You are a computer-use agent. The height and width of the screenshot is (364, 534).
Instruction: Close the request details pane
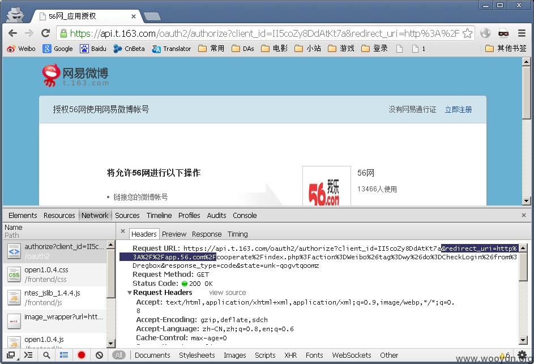pyautogui.click(x=123, y=231)
